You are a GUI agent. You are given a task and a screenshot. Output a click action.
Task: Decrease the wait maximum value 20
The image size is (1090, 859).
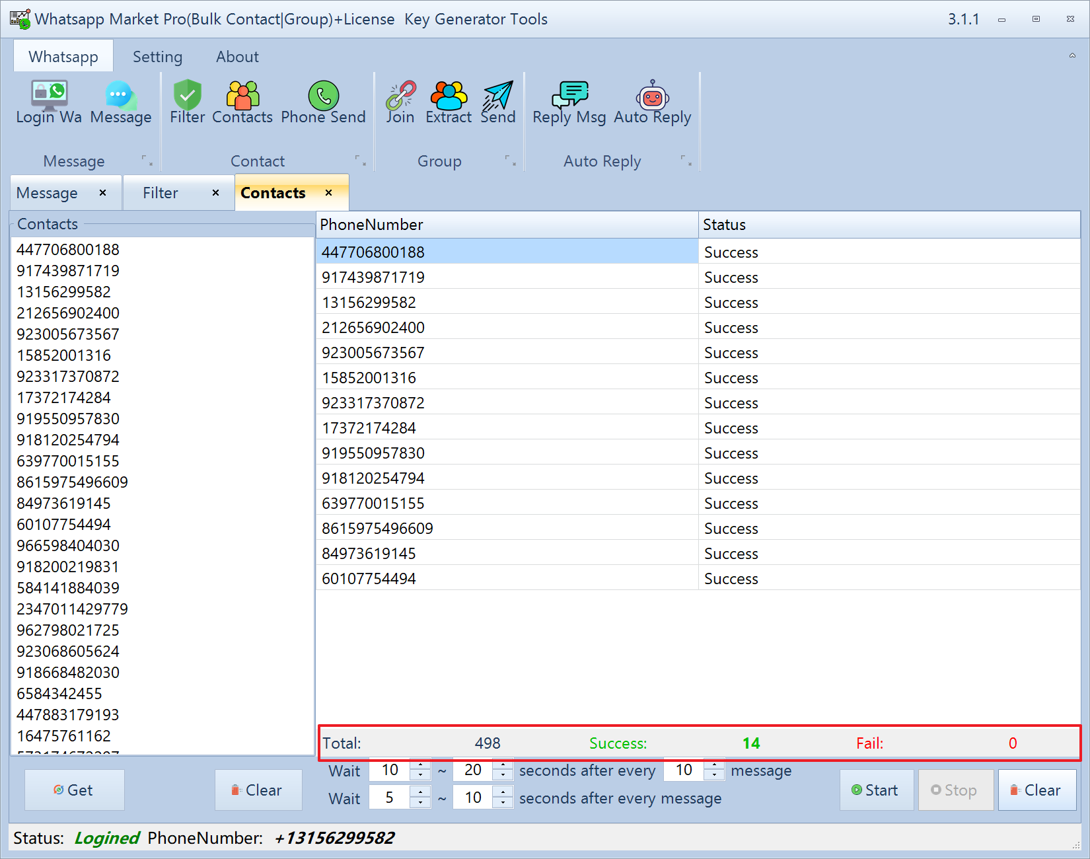(x=503, y=775)
